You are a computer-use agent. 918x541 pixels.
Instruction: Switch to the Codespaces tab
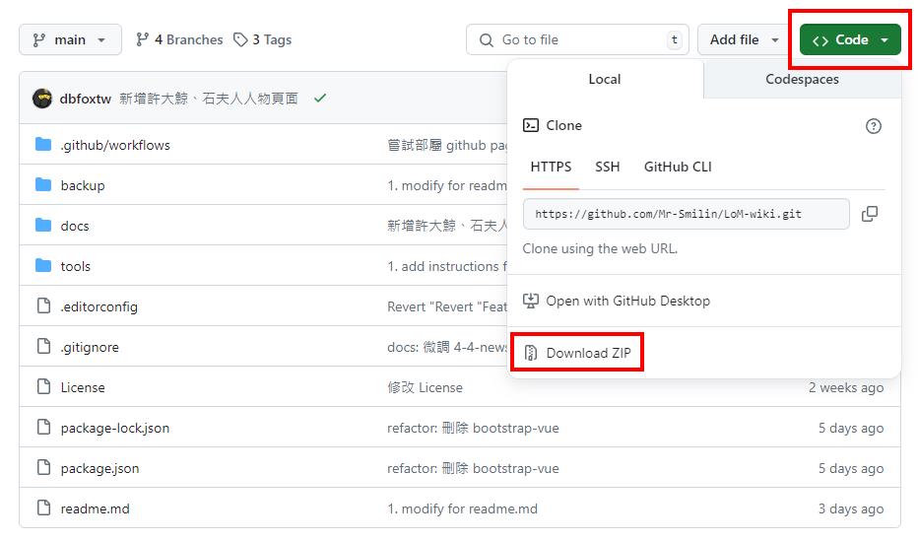point(802,80)
